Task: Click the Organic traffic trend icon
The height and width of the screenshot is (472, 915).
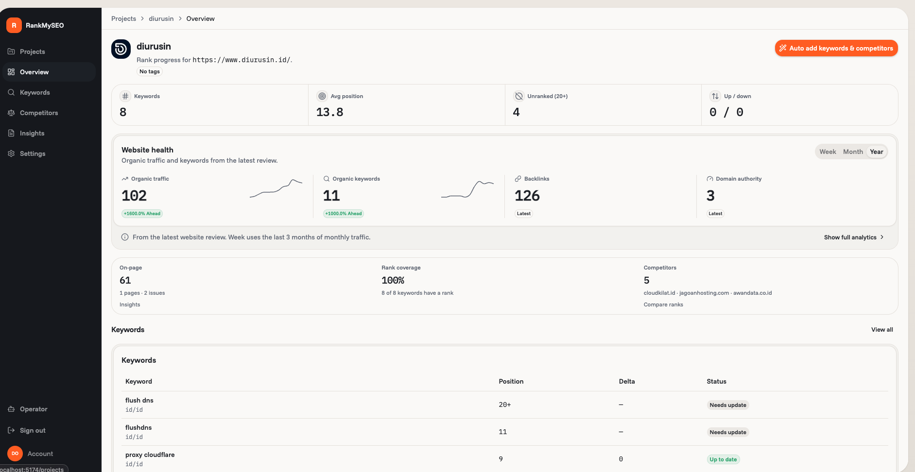Action: tap(125, 179)
